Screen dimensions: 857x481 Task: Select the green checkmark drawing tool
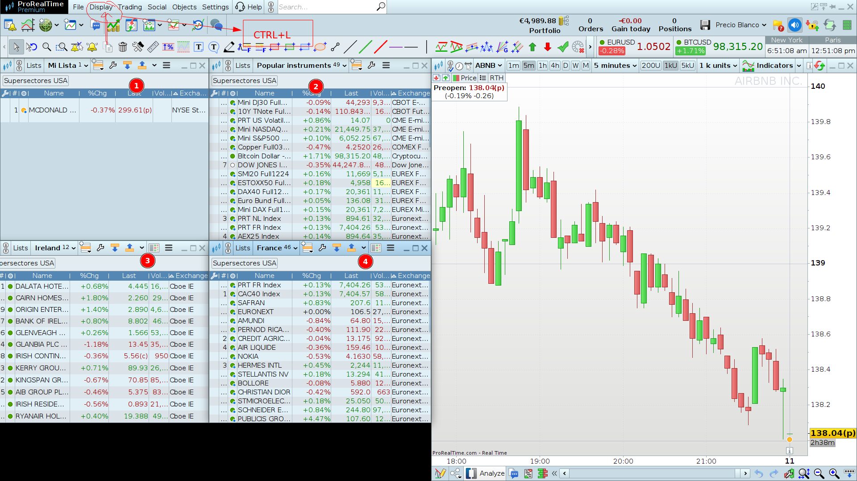(x=563, y=47)
